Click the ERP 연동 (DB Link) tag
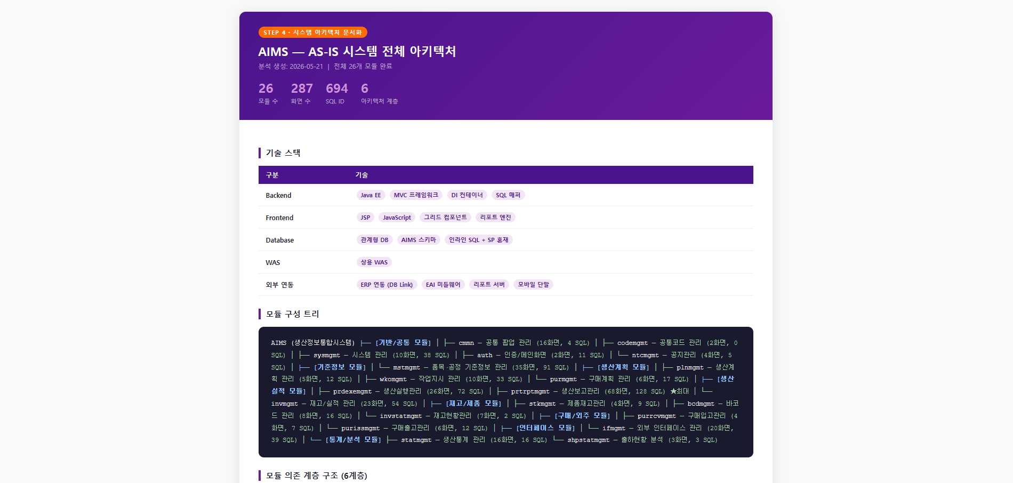This screenshot has height=483, width=1013. (387, 285)
